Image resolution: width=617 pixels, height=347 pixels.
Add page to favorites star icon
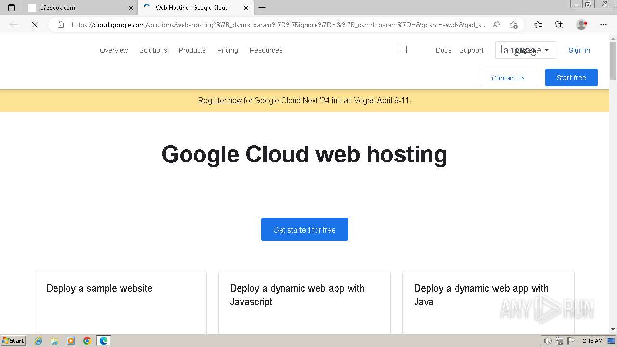click(x=513, y=25)
